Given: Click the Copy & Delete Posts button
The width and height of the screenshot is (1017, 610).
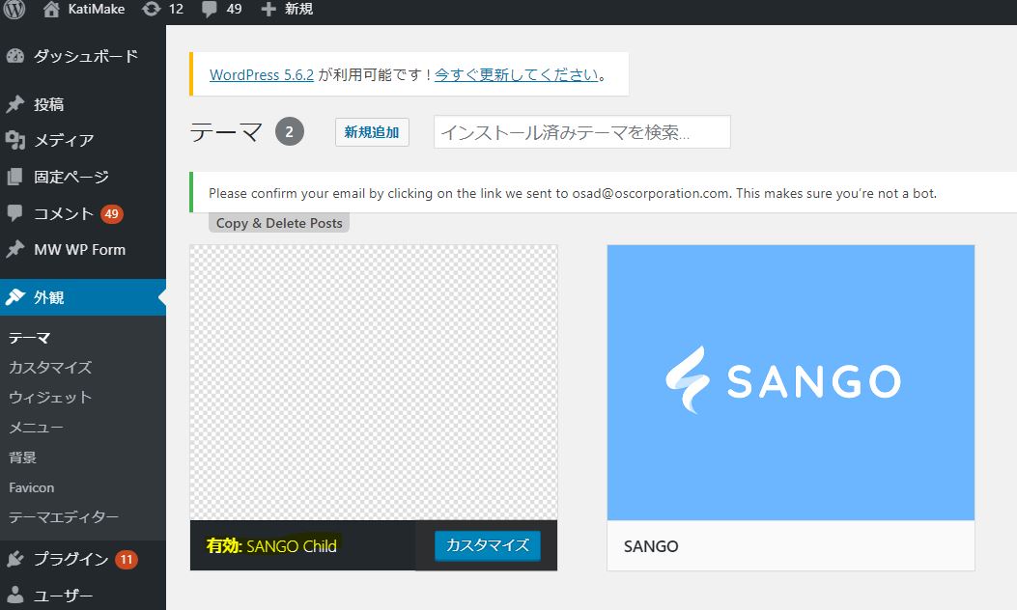Looking at the screenshot, I should (x=279, y=223).
